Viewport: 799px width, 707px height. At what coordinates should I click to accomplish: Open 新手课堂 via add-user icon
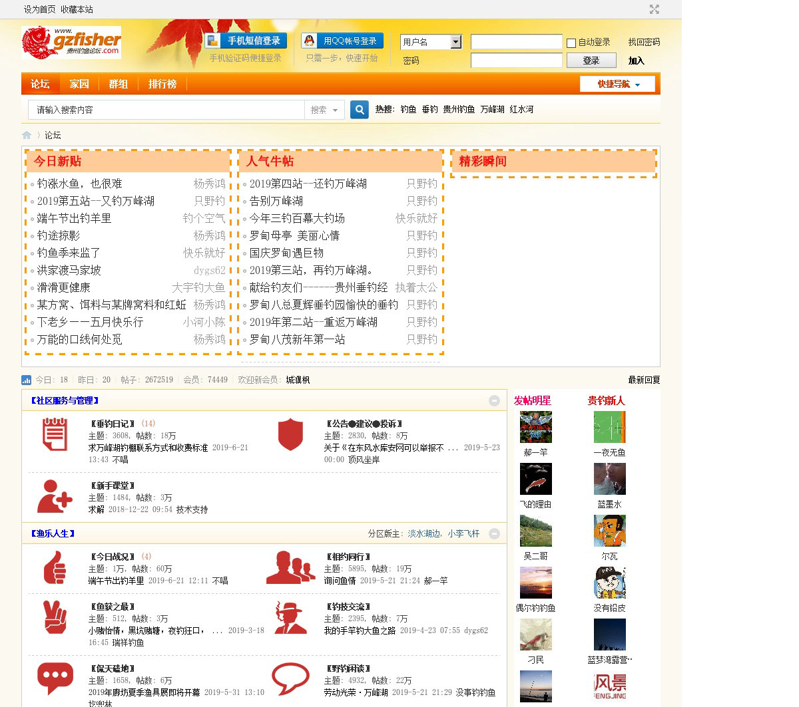[x=55, y=496]
